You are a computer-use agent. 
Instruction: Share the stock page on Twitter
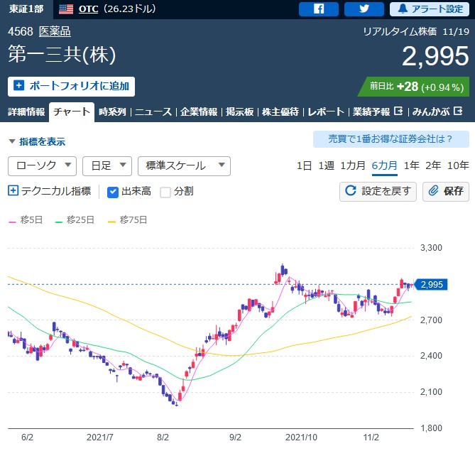[364, 9]
